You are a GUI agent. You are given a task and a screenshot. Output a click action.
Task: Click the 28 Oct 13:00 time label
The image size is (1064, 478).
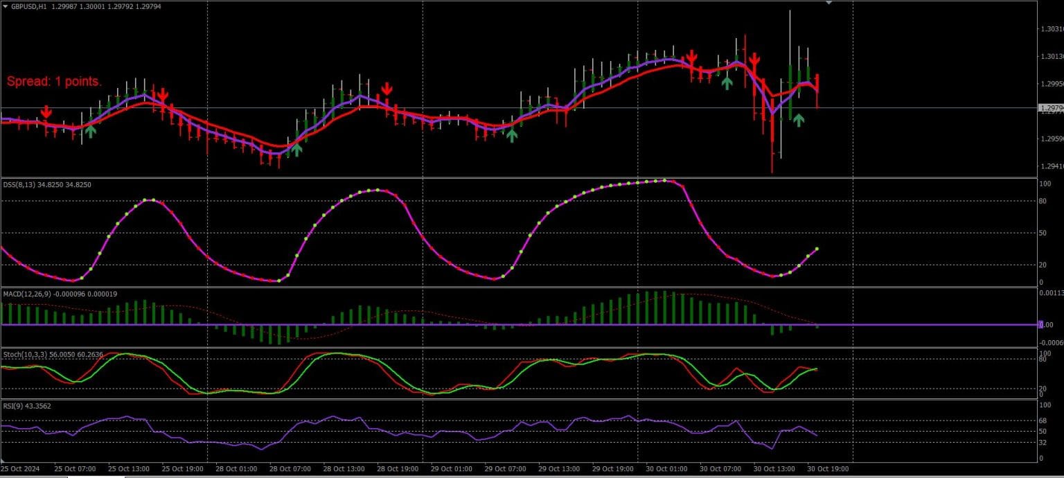(x=344, y=469)
